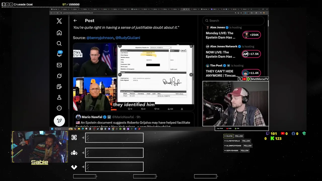
Task: Open the Grok icon in sidebar
Action: tap(59, 76)
